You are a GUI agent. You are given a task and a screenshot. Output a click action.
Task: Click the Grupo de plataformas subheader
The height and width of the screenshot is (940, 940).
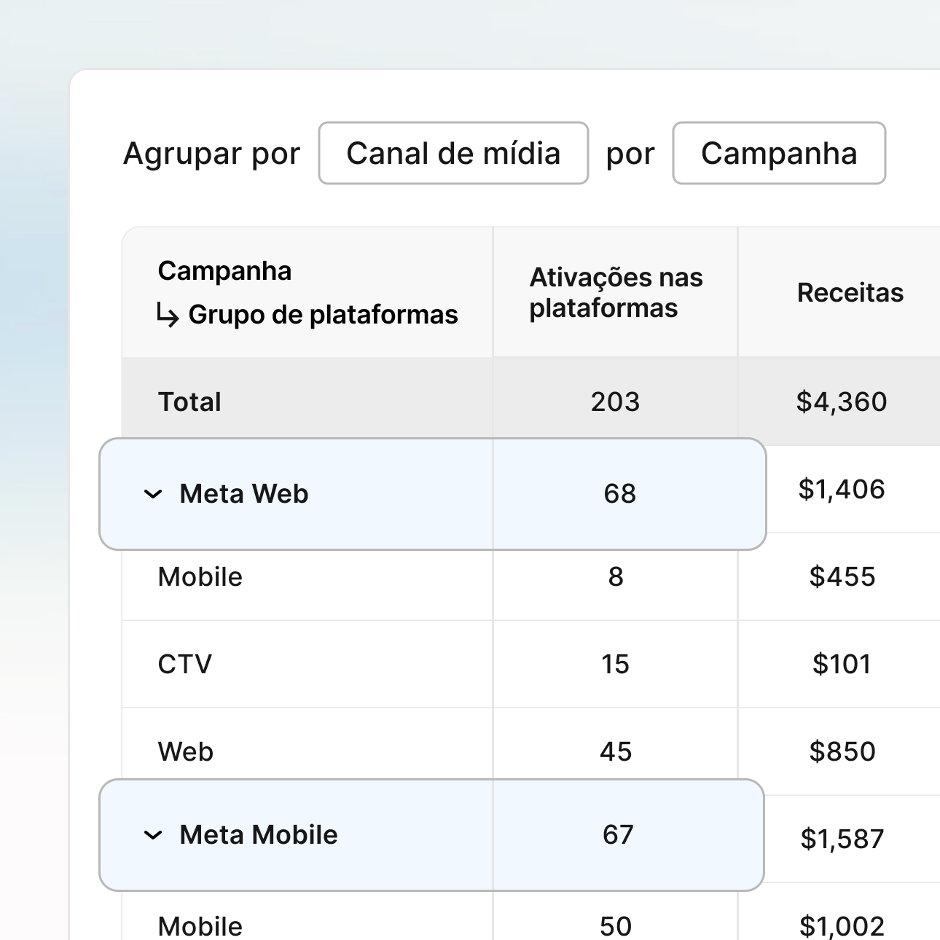(323, 315)
